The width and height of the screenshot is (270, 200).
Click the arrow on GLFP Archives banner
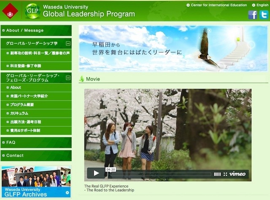pos(67,192)
